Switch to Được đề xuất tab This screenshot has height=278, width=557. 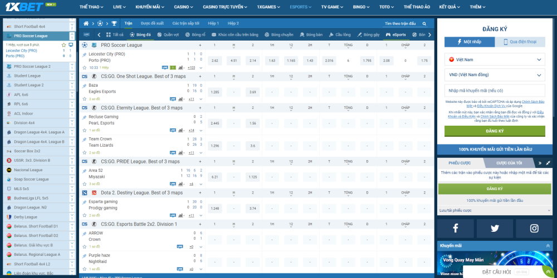[152, 23]
